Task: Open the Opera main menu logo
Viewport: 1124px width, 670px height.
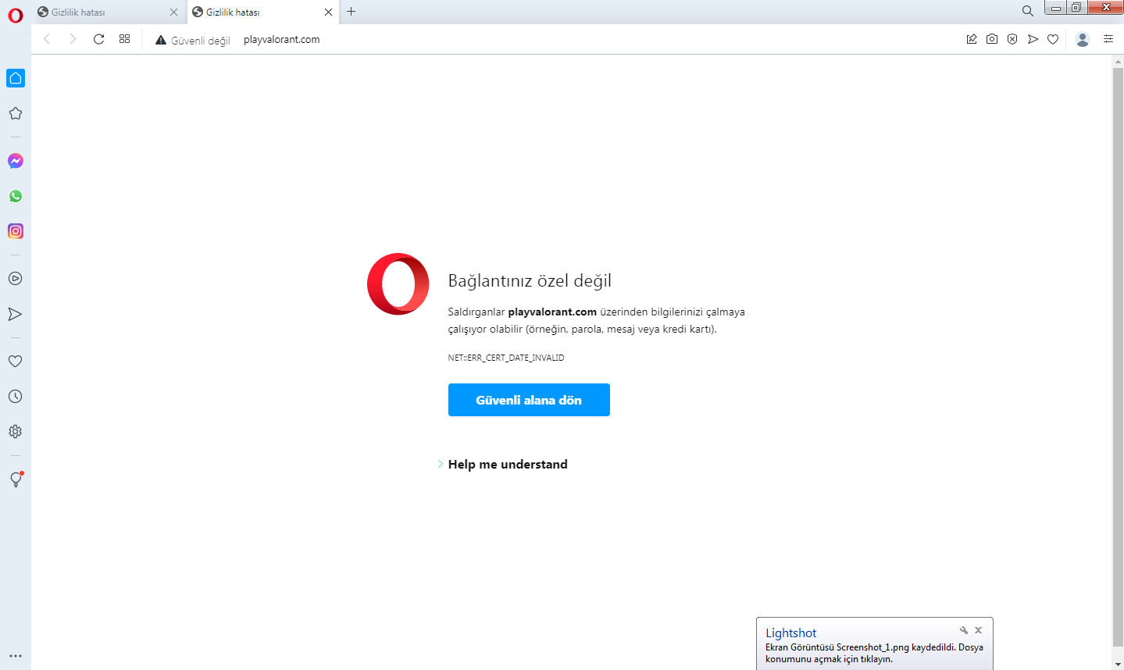Action: [16, 15]
